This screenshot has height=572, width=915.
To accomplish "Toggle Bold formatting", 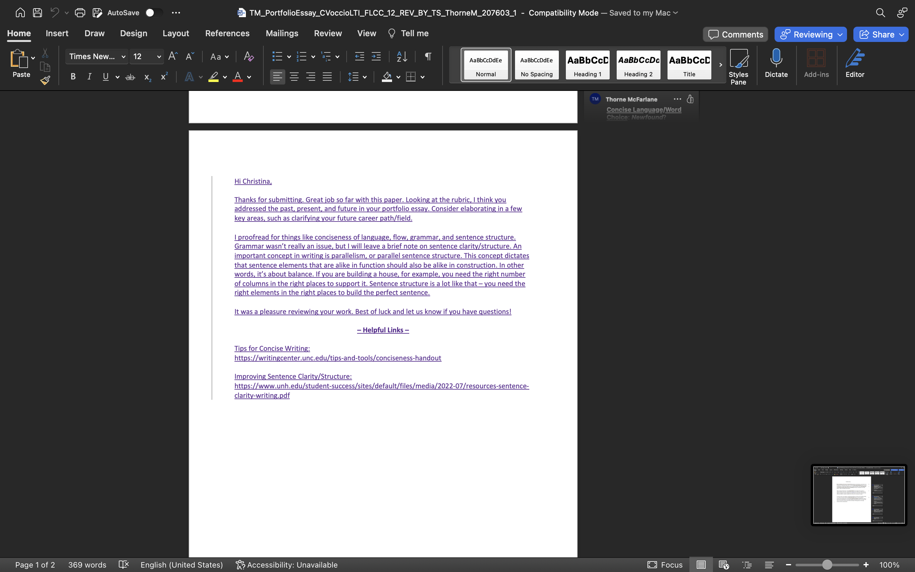I will coord(73,76).
